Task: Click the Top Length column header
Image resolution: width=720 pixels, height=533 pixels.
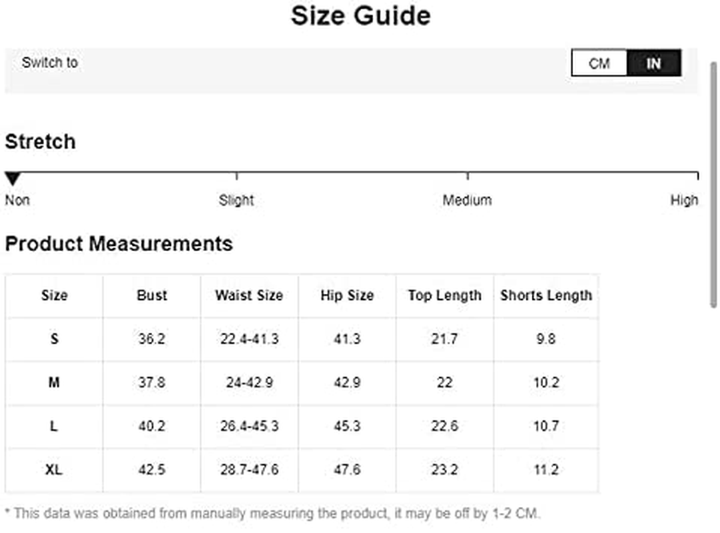Action: (445, 296)
